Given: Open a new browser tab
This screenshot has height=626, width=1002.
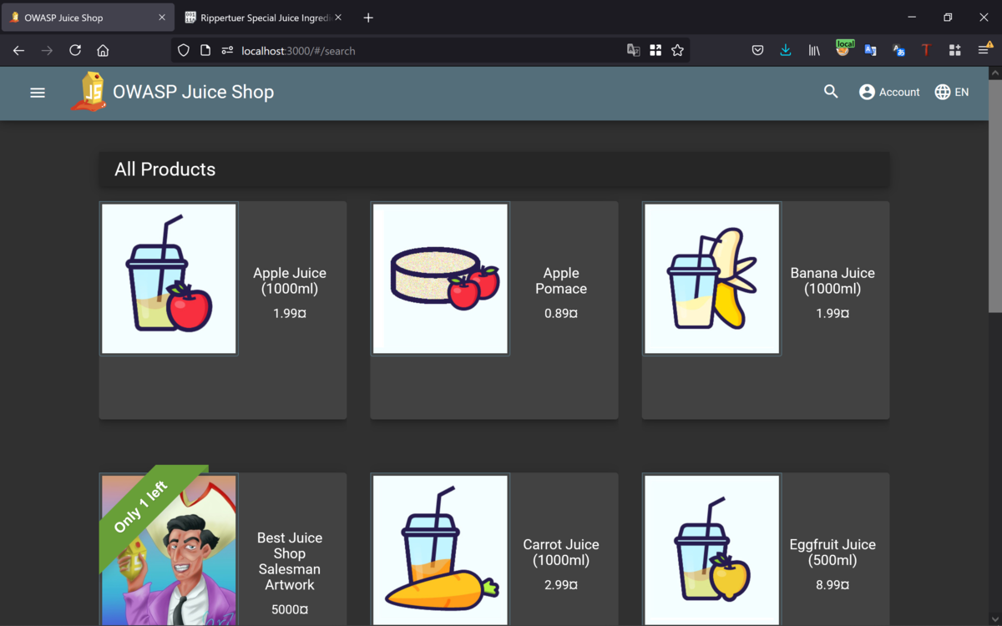Looking at the screenshot, I should pos(368,18).
